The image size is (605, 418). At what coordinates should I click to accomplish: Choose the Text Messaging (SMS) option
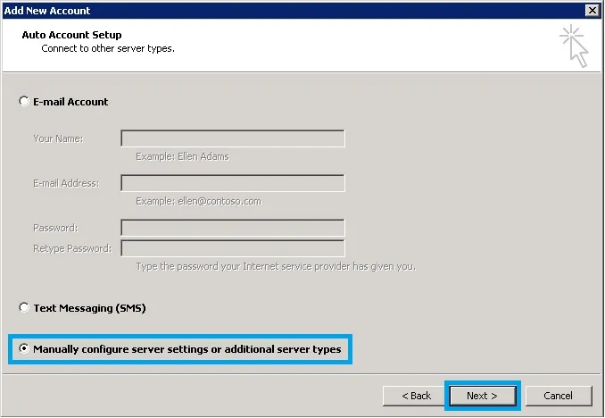tap(23, 308)
